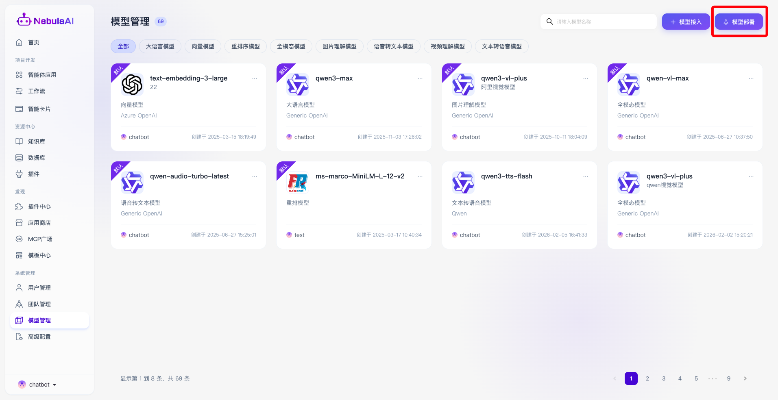This screenshot has width=778, height=400.
Task: Filter by 大语言模型 tab
Action: 160,46
